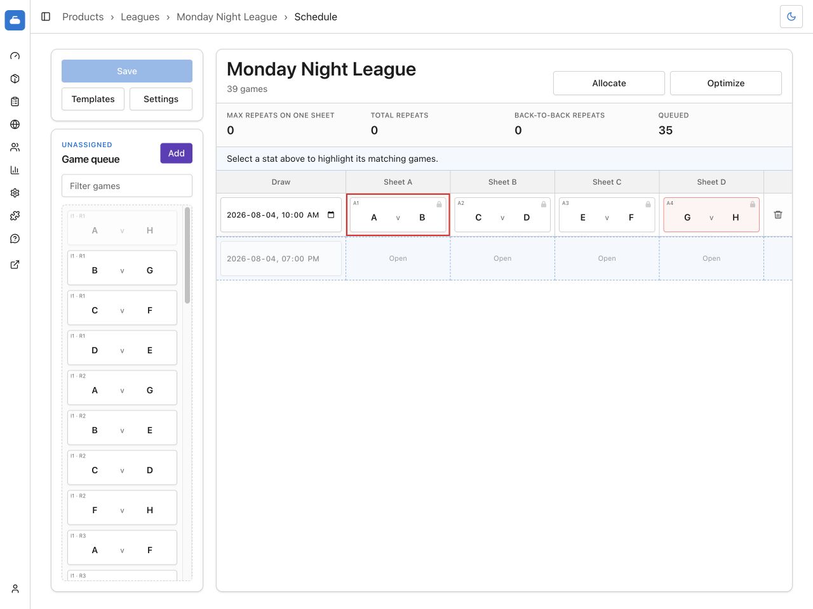This screenshot has width=813, height=609.
Task: Open the dashboard gauge icon in sidebar
Action: [x=15, y=56]
